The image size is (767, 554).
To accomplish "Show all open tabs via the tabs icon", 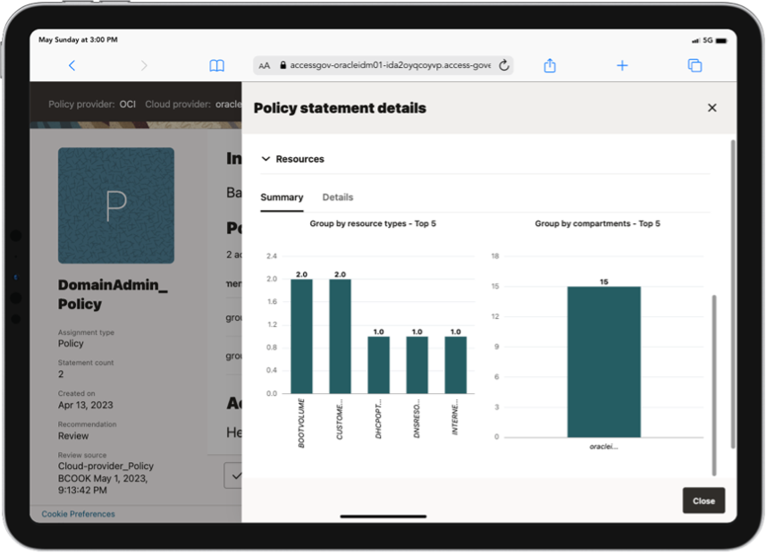I will click(695, 65).
